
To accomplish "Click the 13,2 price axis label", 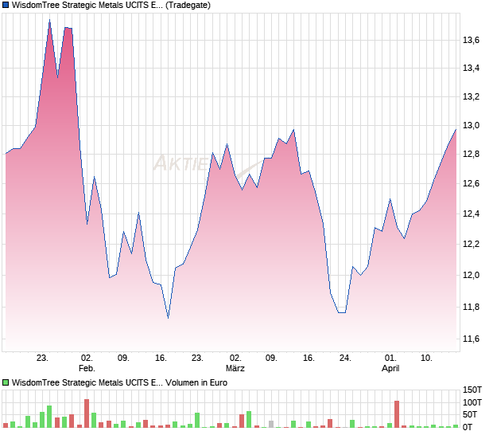I will (471, 96).
